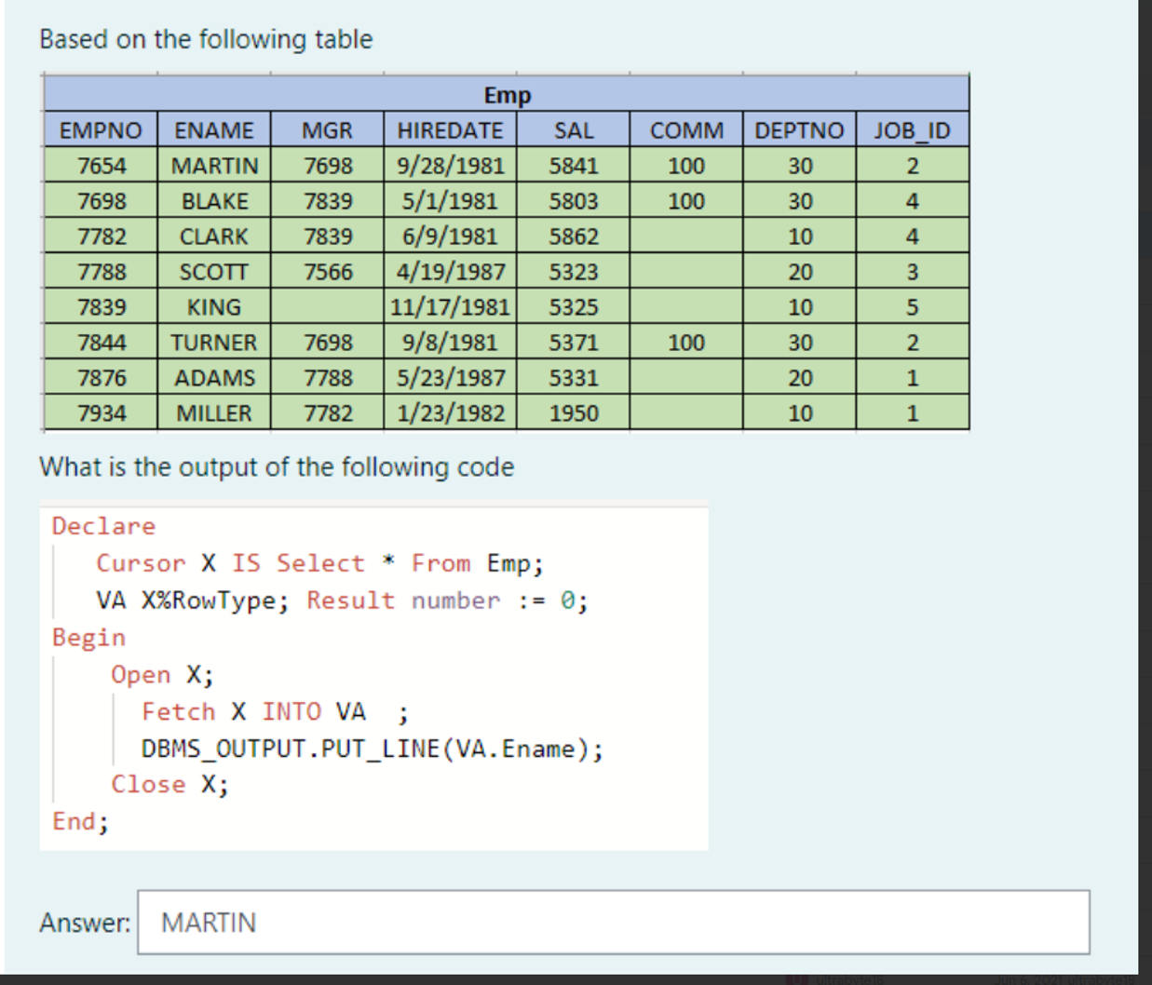Screen dimensions: 1152x985
Task: Select salary cell 5331
Action: pos(574,378)
